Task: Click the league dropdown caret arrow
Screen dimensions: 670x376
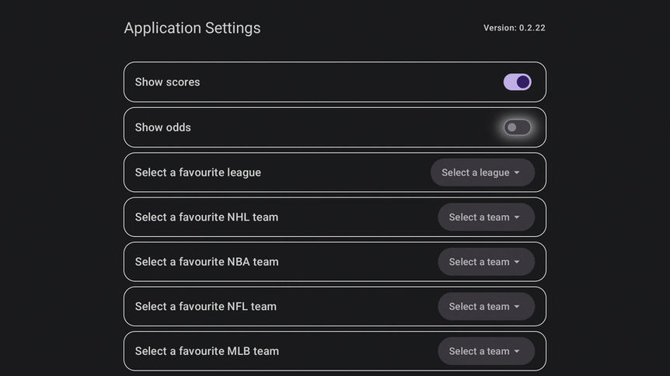Action: (517, 173)
